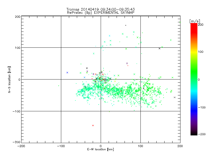The image size is (212, 159).
Task: Click the plot title 'Tromsø 20140419 09:34:00-09:35:43'
Action: pyautogui.click(x=101, y=9)
